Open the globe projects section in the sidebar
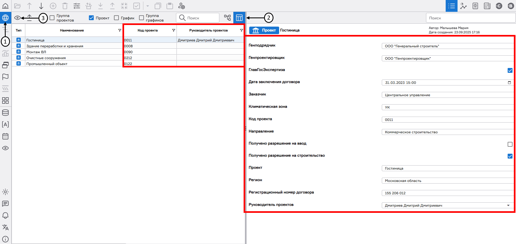The width and height of the screenshot is (516, 244). pos(5,18)
